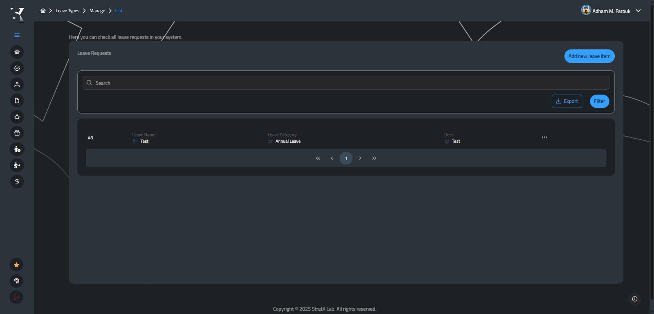Click the Desc. value Test

(456, 141)
